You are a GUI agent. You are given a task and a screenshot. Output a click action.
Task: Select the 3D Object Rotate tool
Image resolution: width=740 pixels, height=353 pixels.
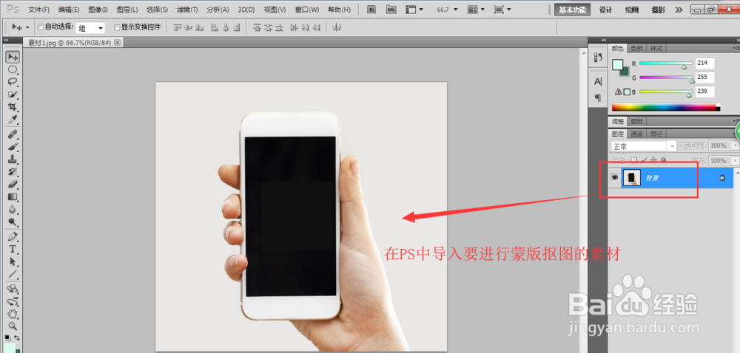(x=13, y=289)
